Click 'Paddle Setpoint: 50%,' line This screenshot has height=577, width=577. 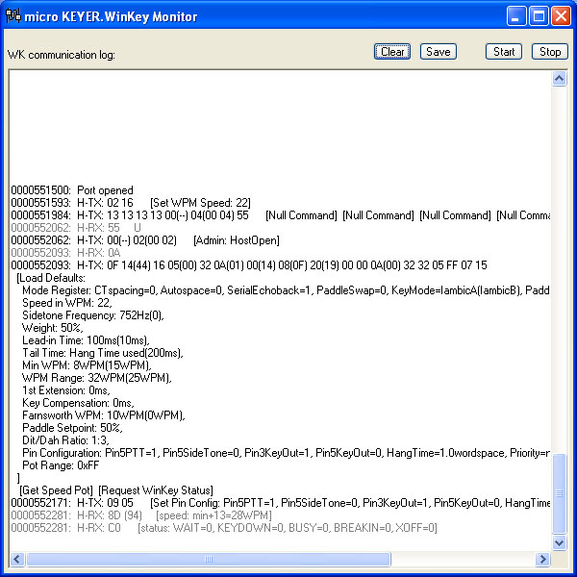tap(72, 428)
